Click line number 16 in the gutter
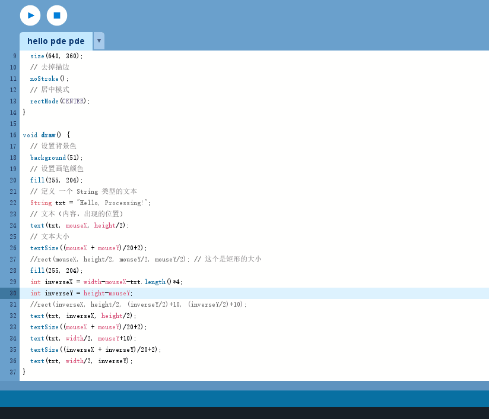The height and width of the screenshot is (419, 489). pos(12,135)
